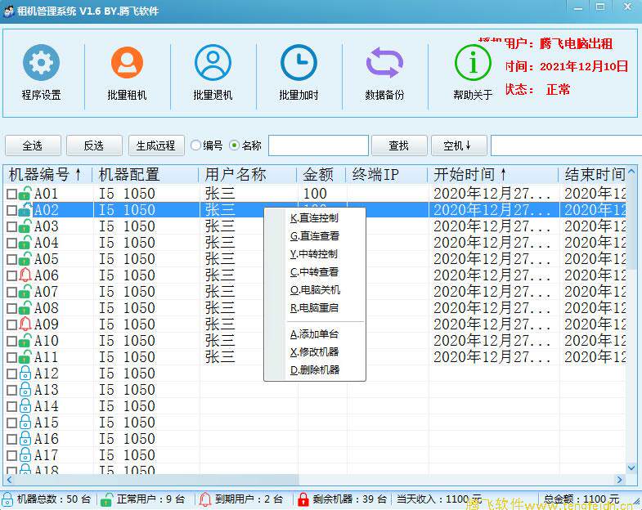Choose R.电脑重启 from context menu
Image resolution: width=642 pixels, height=510 pixels.
[314, 308]
